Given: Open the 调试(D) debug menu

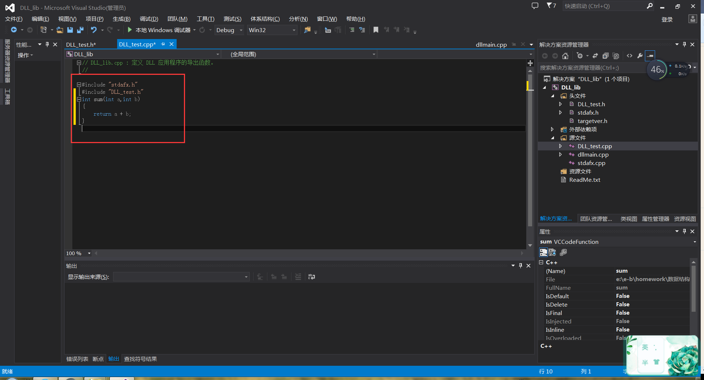Looking at the screenshot, I should 149,19.
